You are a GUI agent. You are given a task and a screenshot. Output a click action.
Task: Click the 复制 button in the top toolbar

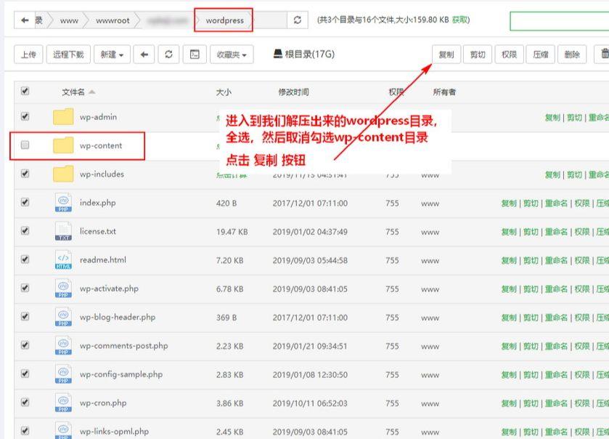446,55
